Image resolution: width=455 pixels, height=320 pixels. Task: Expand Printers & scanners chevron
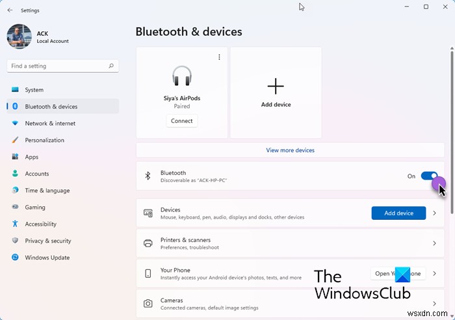click(434, 243)
